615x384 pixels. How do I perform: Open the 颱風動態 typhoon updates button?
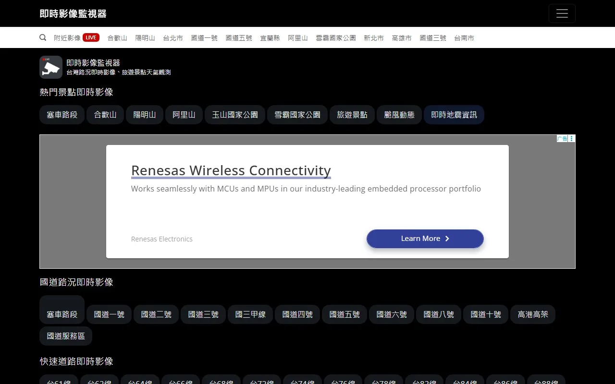(x=399, y=115)
